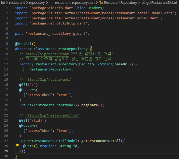Click the 'abstract' keyword on line 9
Viewport: 179px width, 159px height.
coord(23,49)
